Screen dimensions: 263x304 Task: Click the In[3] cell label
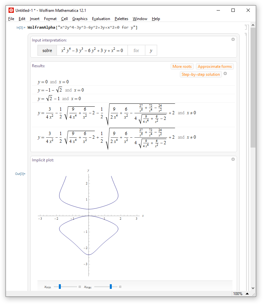coord(21,28)
